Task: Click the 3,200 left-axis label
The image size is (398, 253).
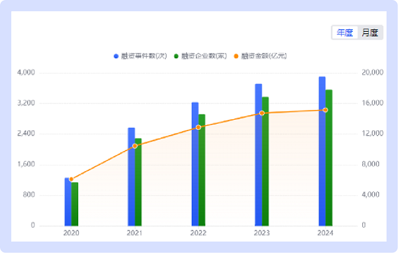Action: [x=26, y=103]
